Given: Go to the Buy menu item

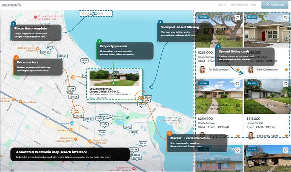Looking at the screenshot, I should 233,5.
